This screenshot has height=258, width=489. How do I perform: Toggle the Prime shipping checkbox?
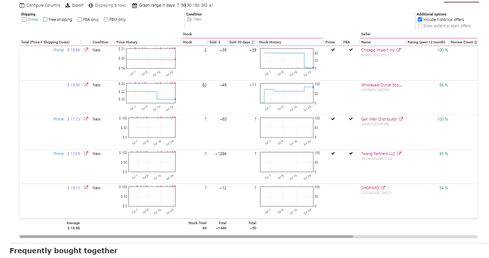coord(24,19)
